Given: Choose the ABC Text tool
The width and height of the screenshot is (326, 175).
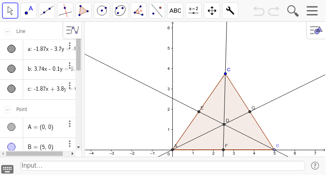Looking at the screenshot, I should coord(175,11).
